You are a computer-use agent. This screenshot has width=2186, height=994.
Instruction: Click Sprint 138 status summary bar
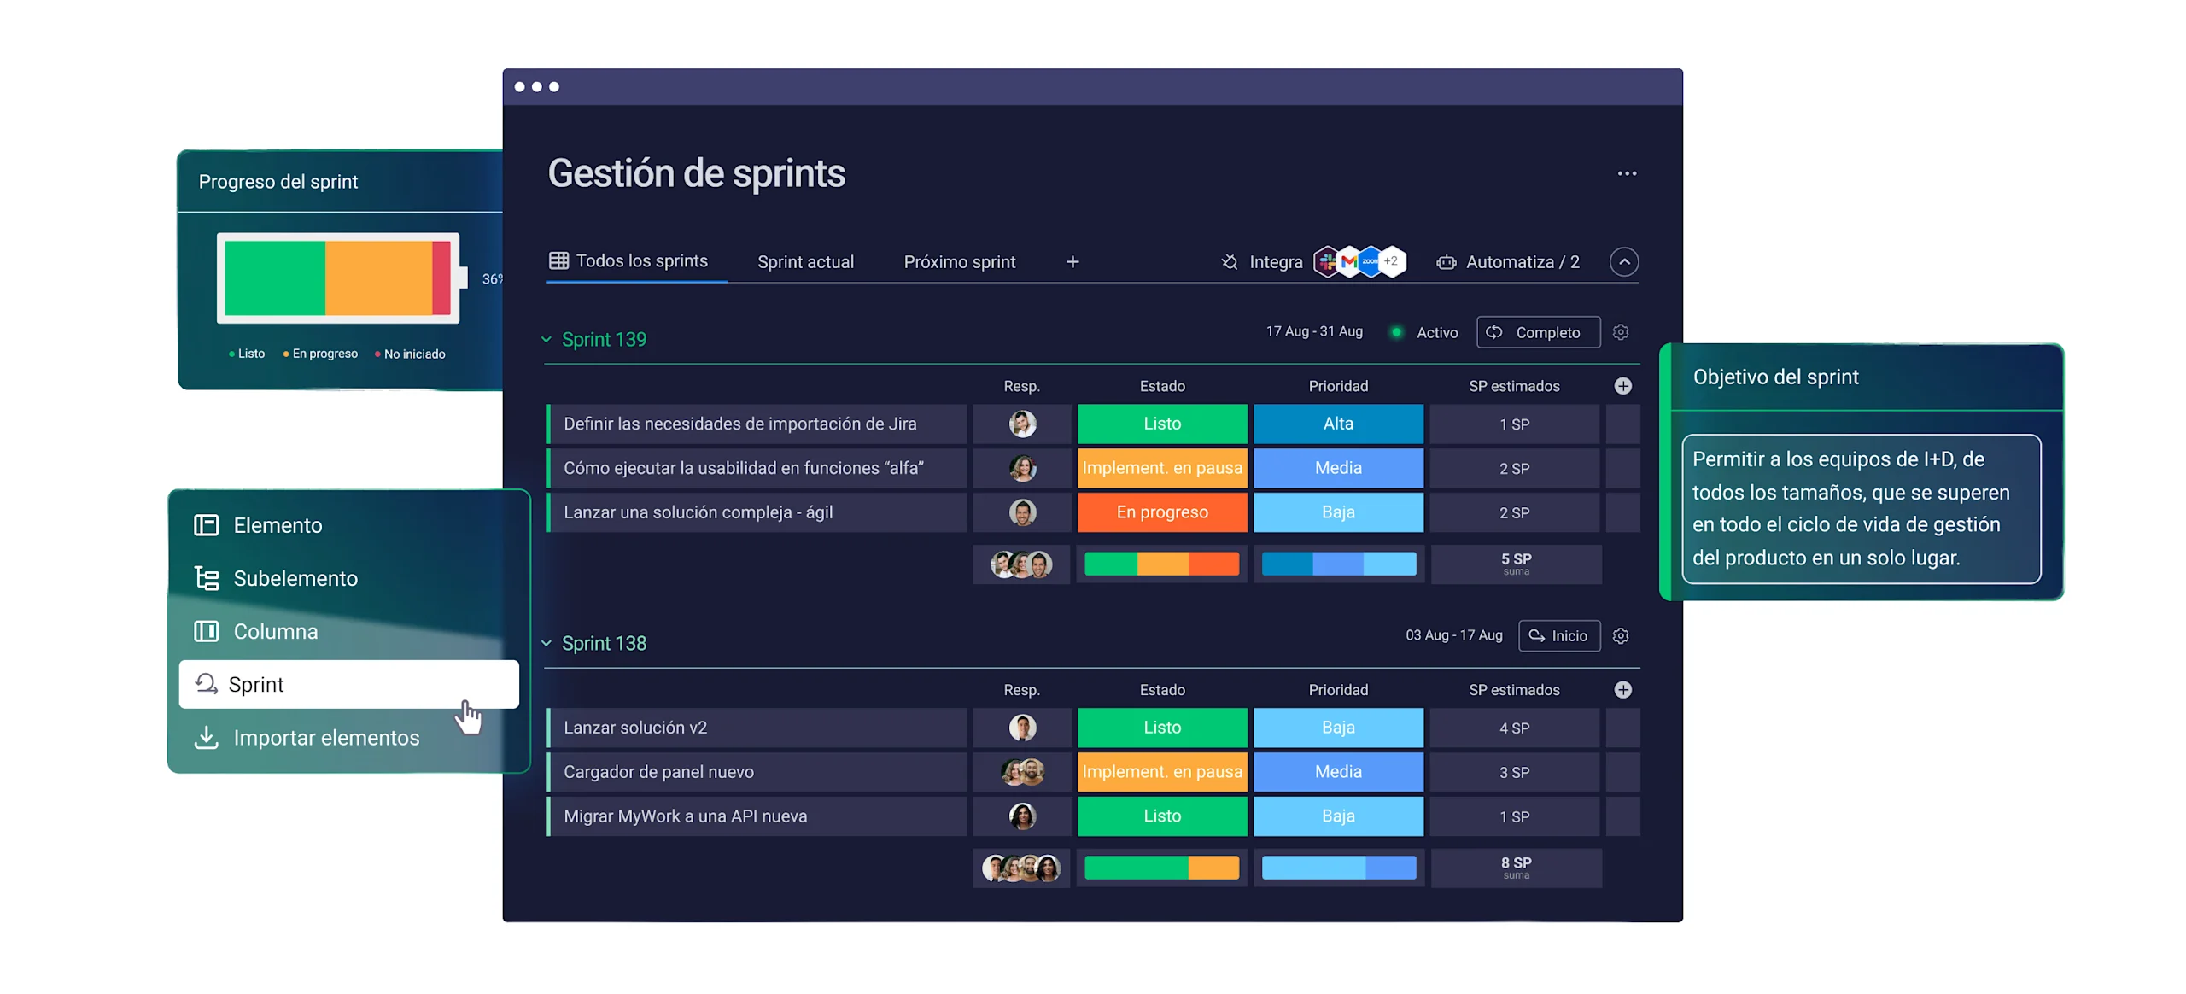click(1161, 868)
